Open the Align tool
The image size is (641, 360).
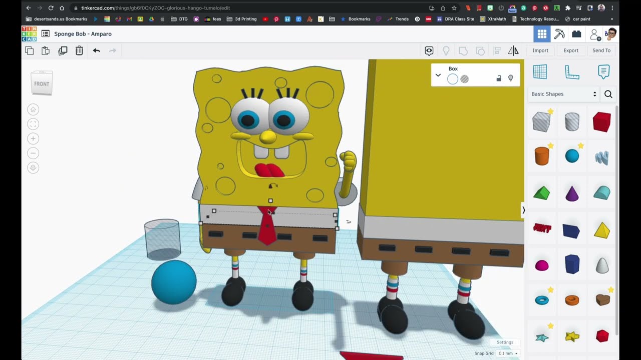tap(497, 50)
